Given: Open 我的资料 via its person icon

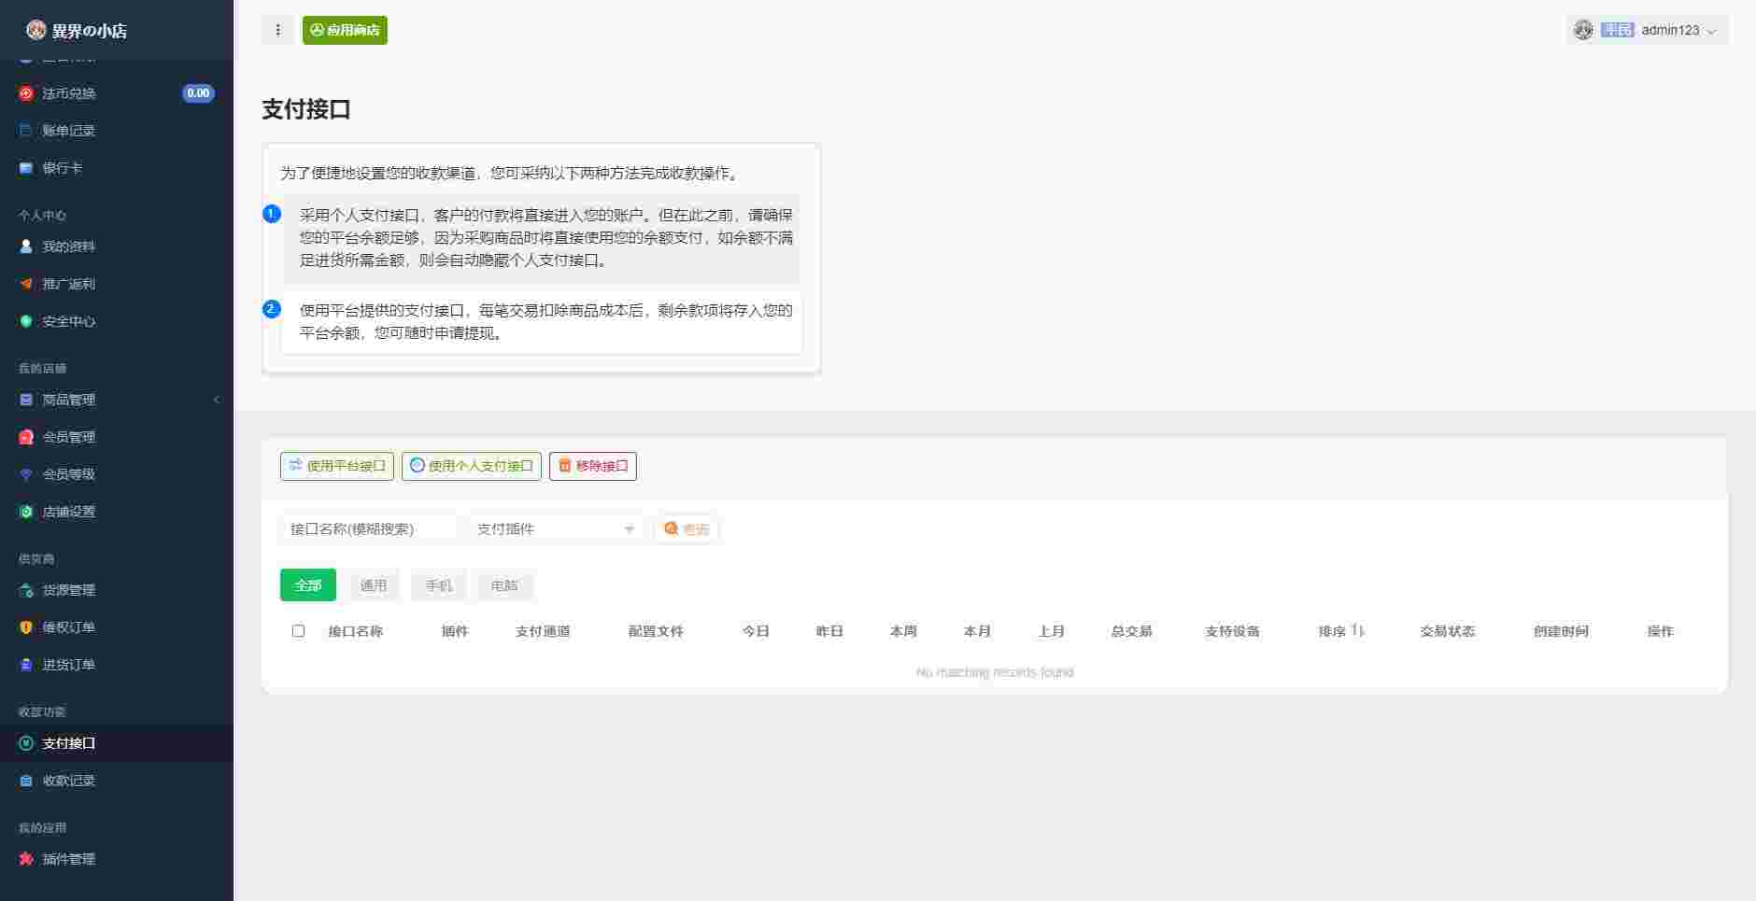Looking at the screenshot, I should (26, 246).
